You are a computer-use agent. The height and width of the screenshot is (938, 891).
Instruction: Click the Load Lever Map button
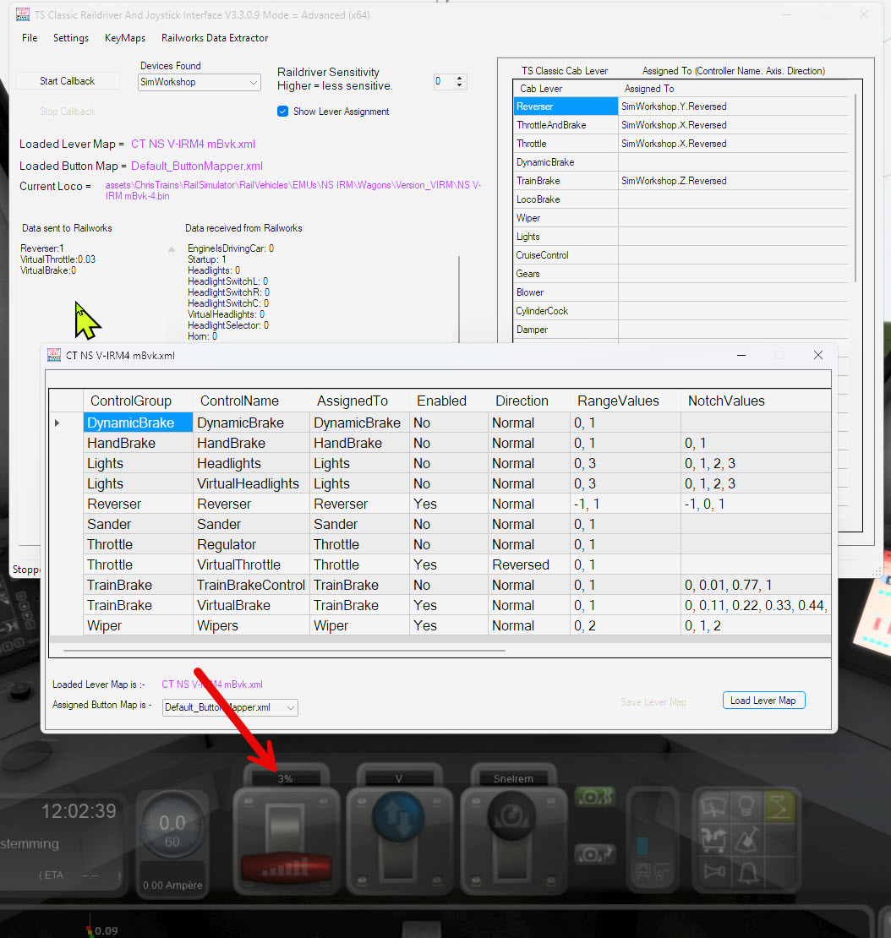point(763,701)
